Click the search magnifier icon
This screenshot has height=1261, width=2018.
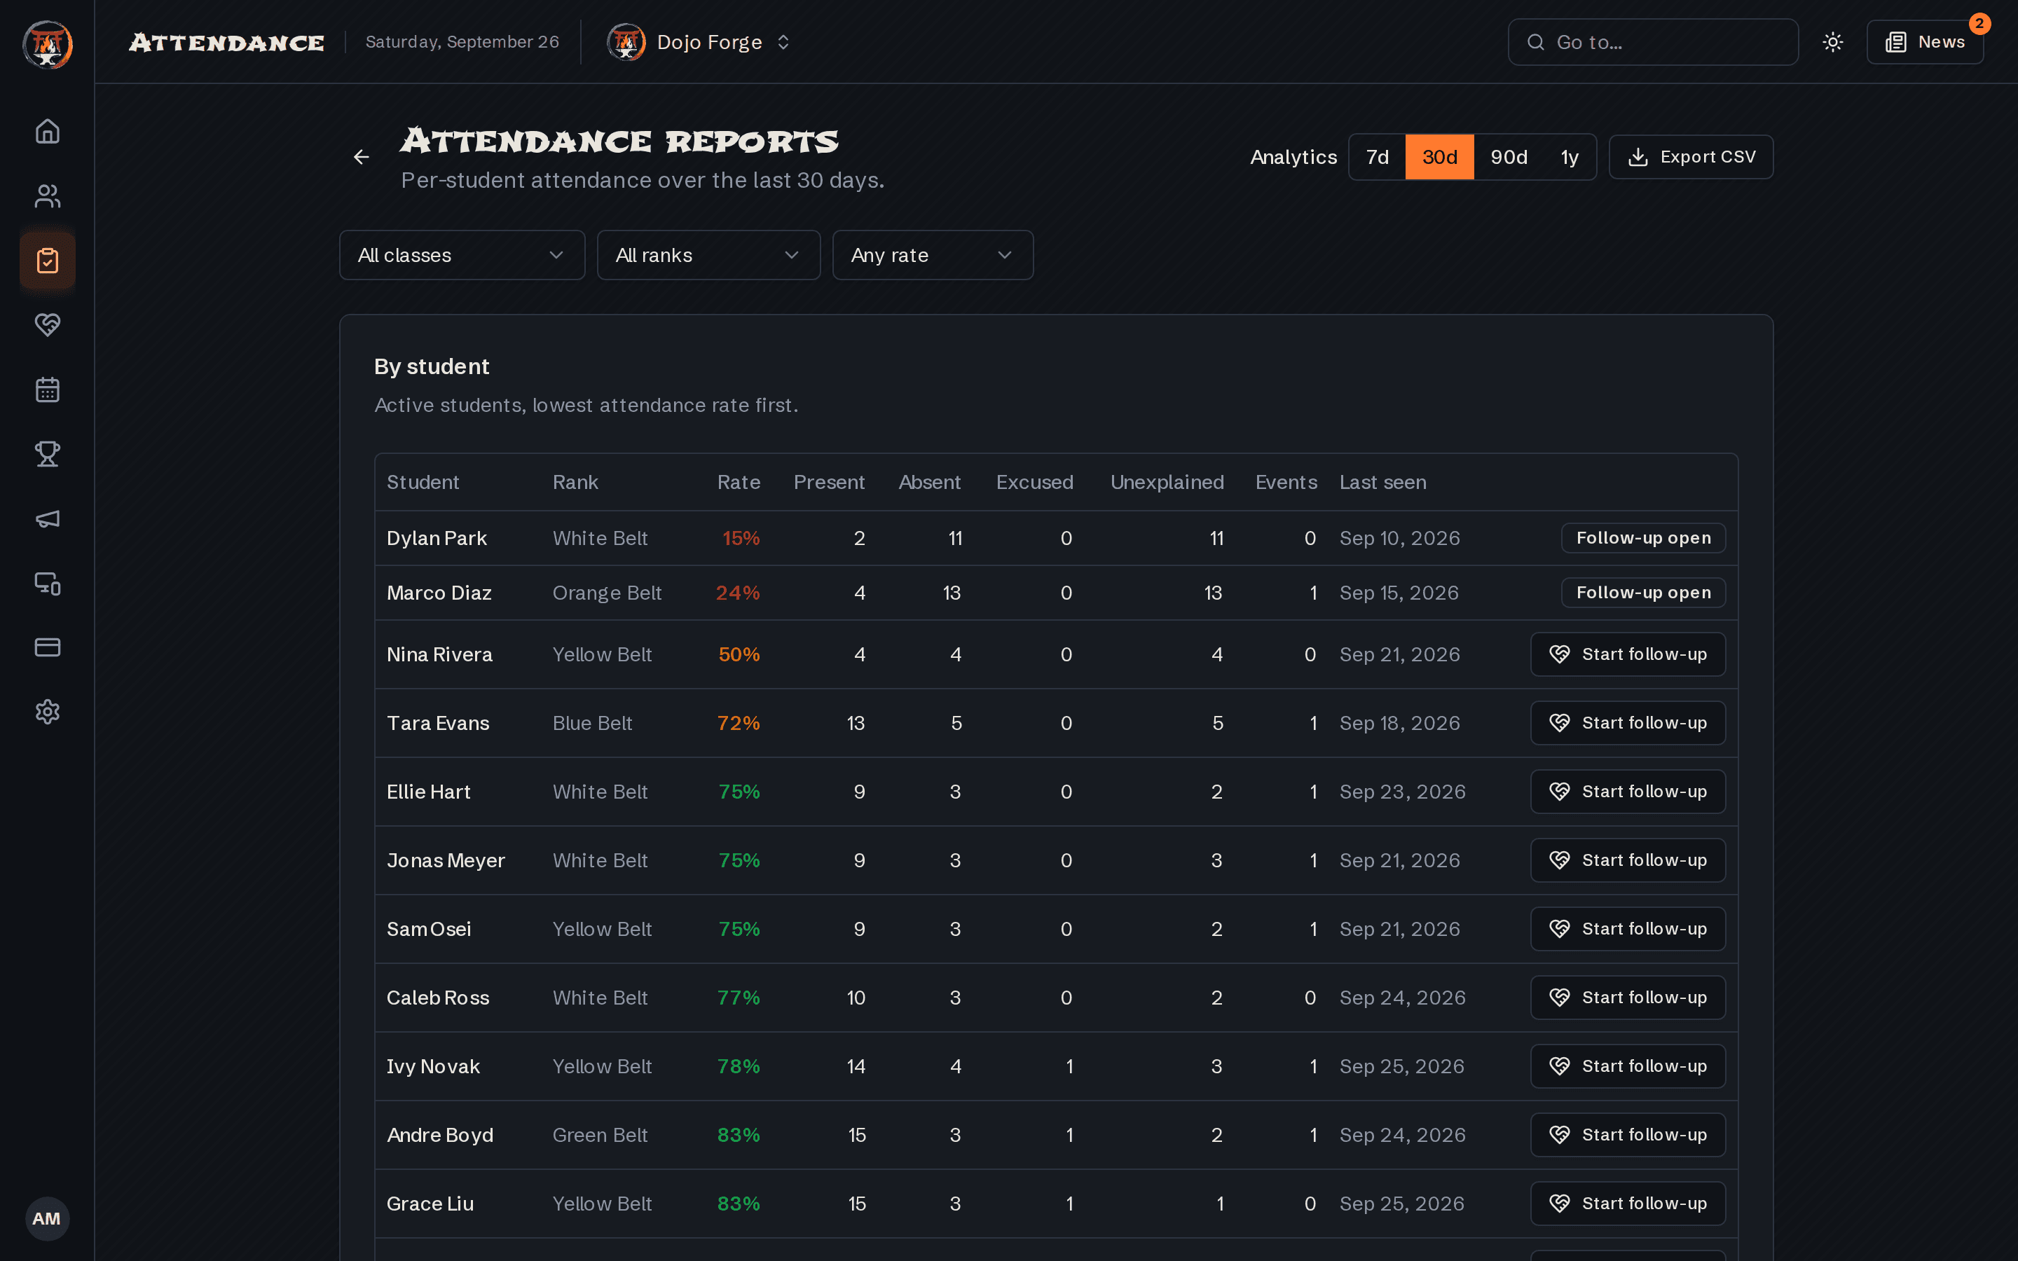pos(1535,42)
